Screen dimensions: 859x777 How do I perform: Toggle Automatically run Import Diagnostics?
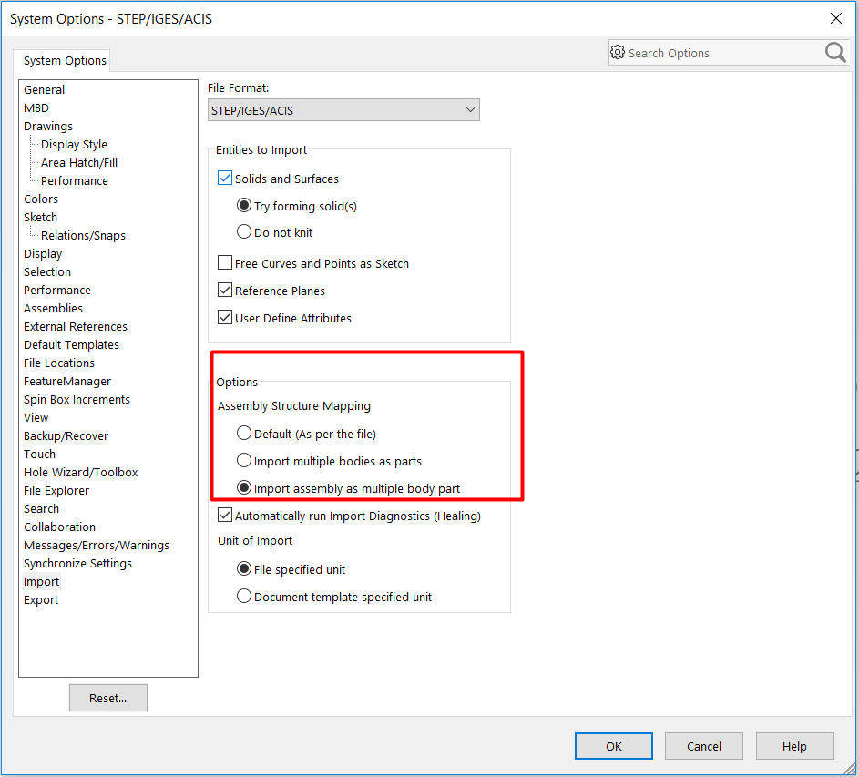click(x=225, y=515)
